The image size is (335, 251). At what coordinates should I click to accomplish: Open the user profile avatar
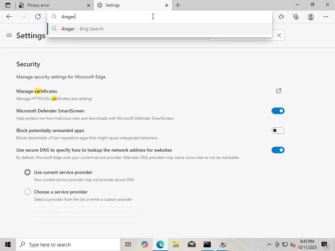coord(311,17)
